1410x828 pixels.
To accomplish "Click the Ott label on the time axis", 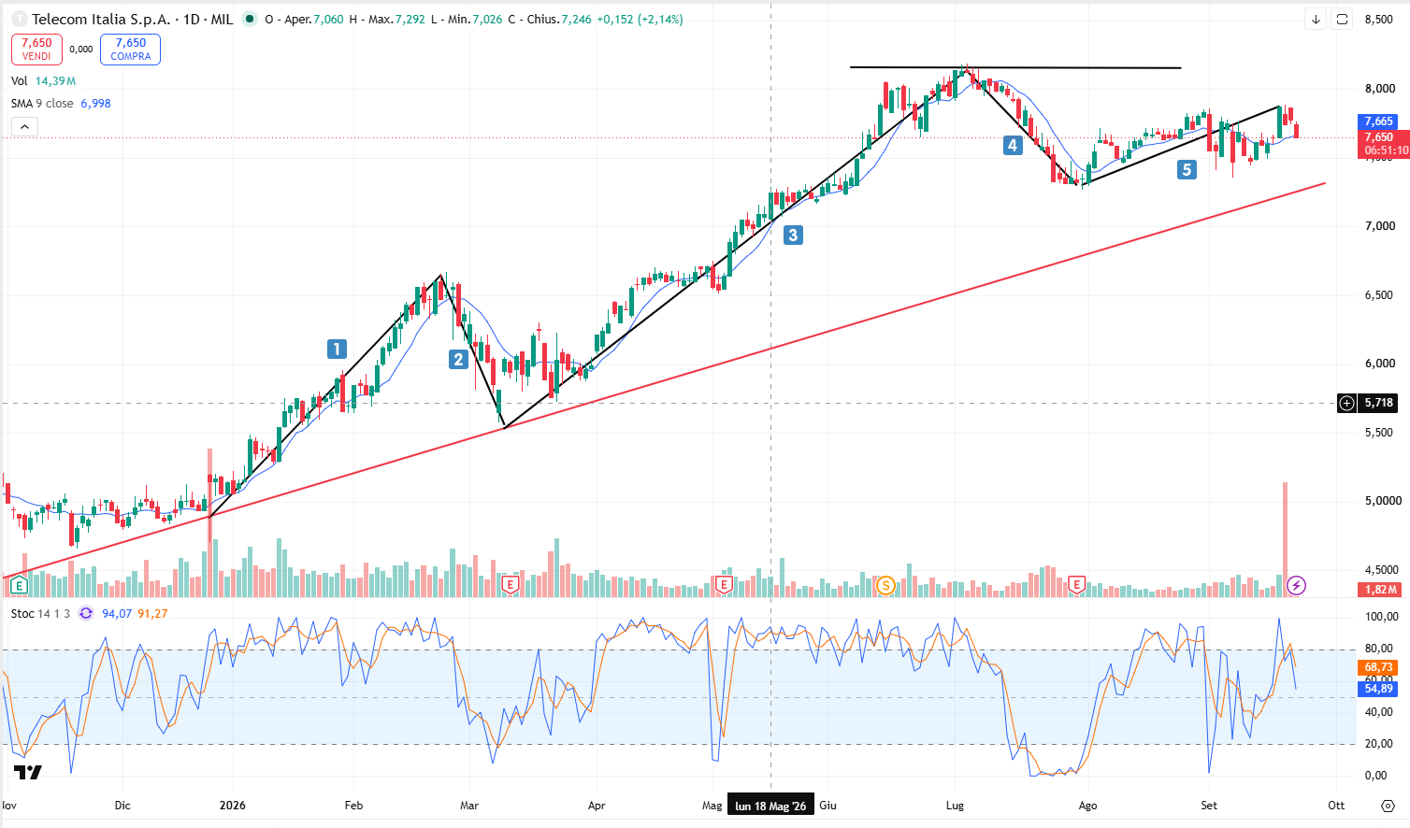I will coord(1336,806).
